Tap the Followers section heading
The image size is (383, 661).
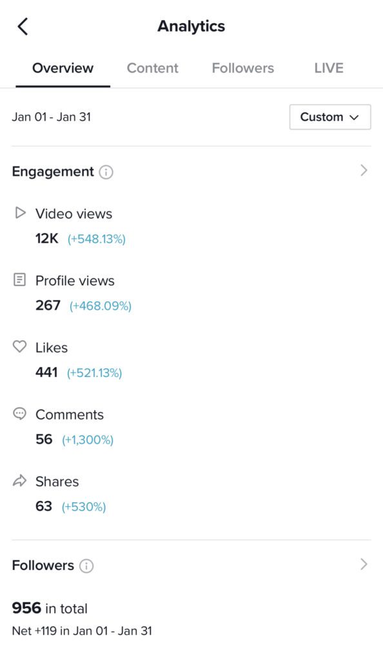pos(43,565)
